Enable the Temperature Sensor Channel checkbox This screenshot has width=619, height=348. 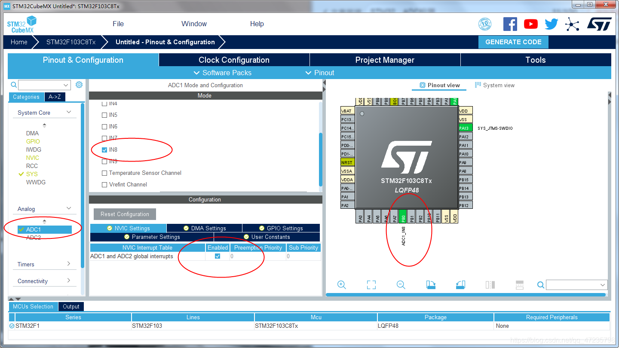(x=104, y=173)
